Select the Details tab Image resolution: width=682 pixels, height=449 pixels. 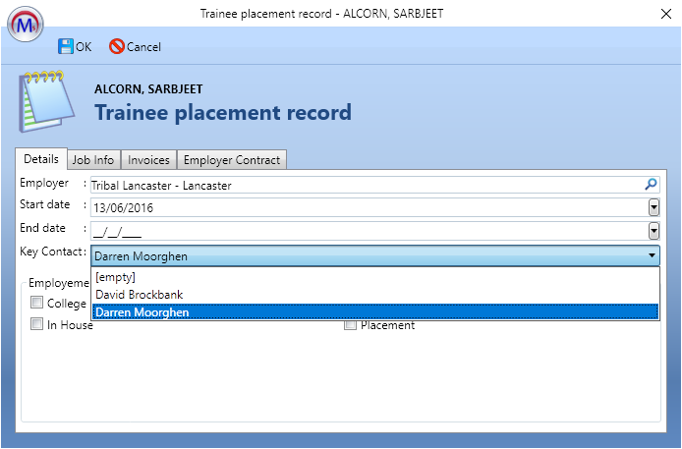click(41, 159)
